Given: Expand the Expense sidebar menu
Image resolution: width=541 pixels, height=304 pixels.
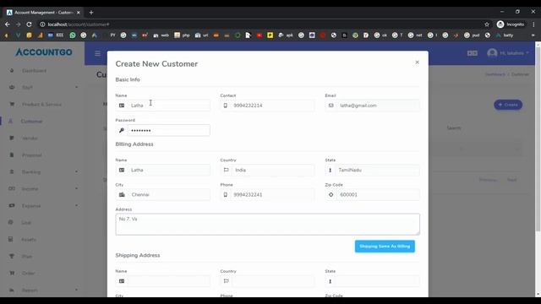Looking at the screenshot, I should (x=42, y=206).
